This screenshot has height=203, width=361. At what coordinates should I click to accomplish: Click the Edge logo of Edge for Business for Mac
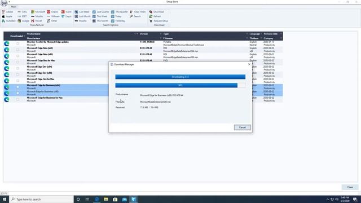pos(6,99)
